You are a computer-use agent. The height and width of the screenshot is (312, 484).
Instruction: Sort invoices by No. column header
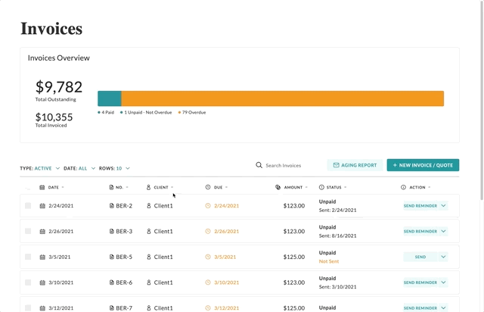[x=119, y=187]
